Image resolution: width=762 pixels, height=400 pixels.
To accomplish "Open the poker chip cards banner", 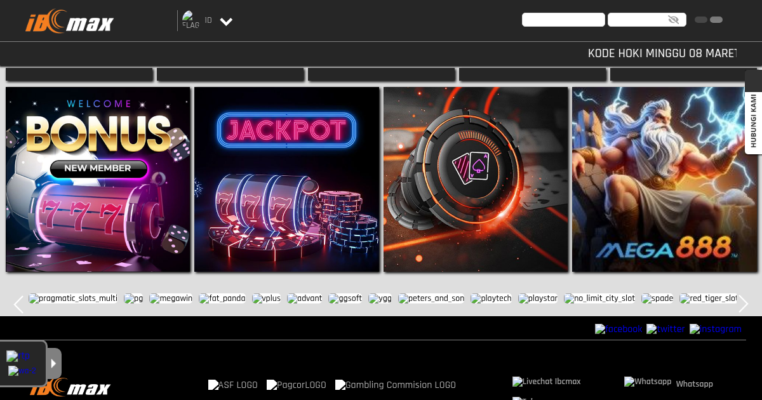I will point(476,180).
